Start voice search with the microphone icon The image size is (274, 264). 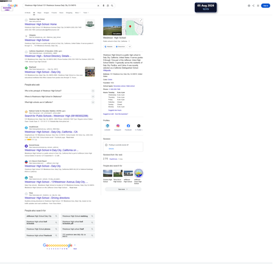(104, 5)
